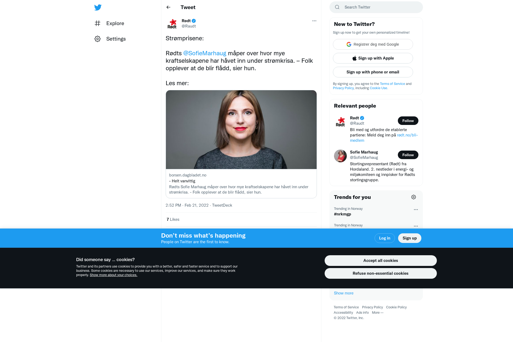This screenshot has width=513, height=342.
Task: Expand trends with Show more
Action: [344, 293]
